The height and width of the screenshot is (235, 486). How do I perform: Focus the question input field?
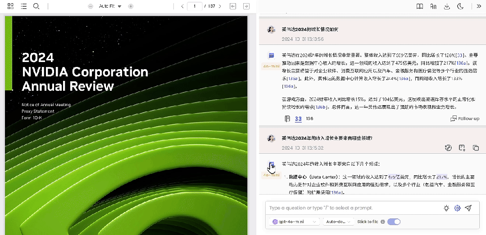tap(353, 208)
